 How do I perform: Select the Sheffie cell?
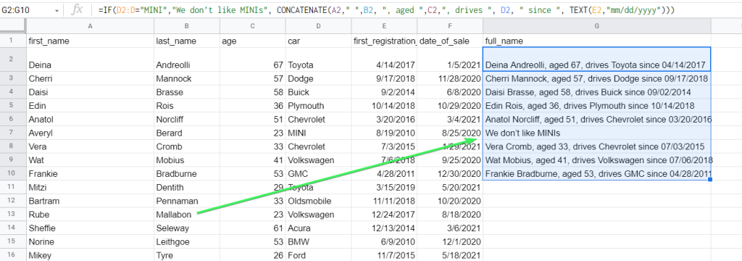pyautogui.click(x=91, y=228)
